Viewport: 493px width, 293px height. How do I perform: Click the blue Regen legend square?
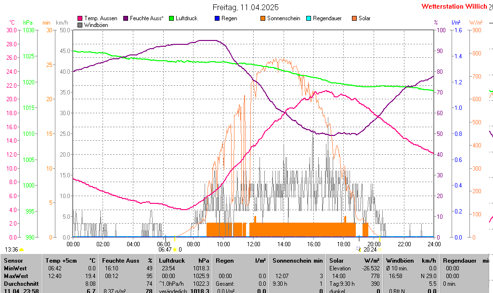(217, 18)
